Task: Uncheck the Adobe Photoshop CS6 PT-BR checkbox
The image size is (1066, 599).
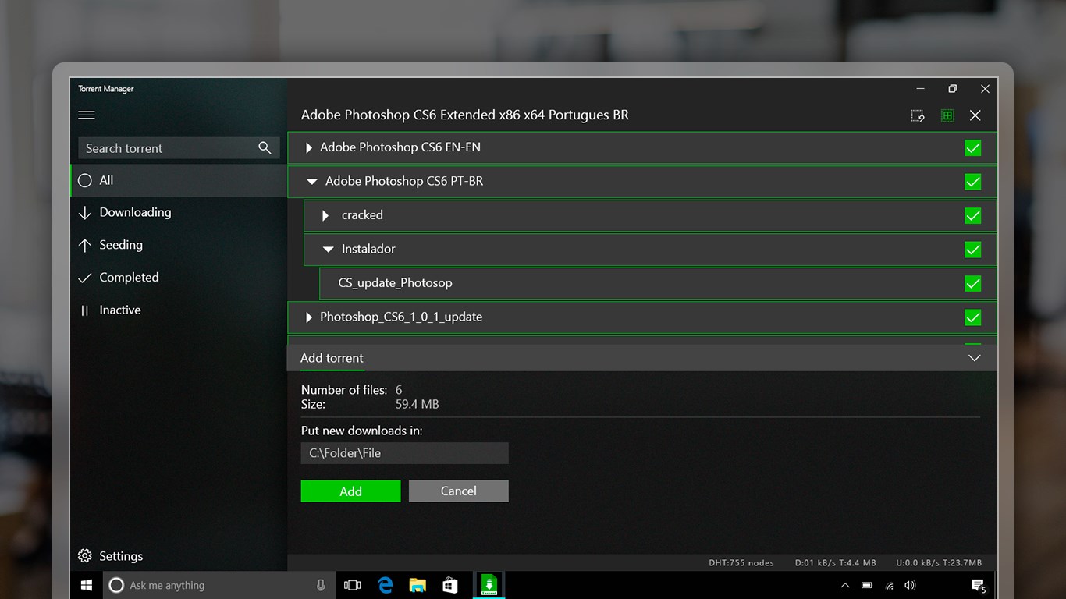Action: pyautogui.click(x=973, y=182)
